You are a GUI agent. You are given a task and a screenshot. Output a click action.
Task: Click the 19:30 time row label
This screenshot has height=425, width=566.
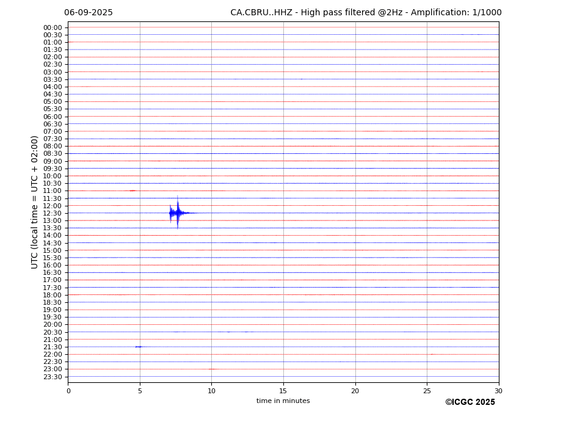53,318
